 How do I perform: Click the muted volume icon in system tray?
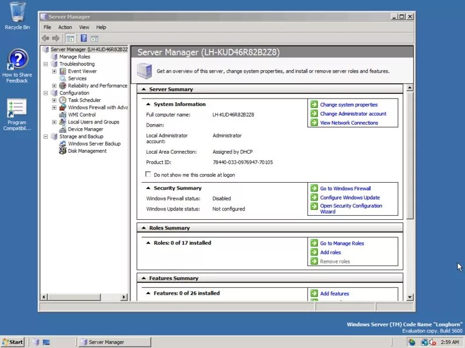(x=433, y=342)
